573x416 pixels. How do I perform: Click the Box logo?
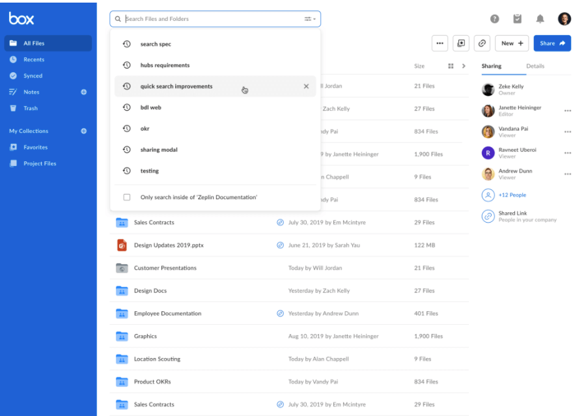pos(21,18)
